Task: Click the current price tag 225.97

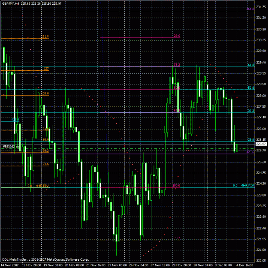Action: pos(261,144)
